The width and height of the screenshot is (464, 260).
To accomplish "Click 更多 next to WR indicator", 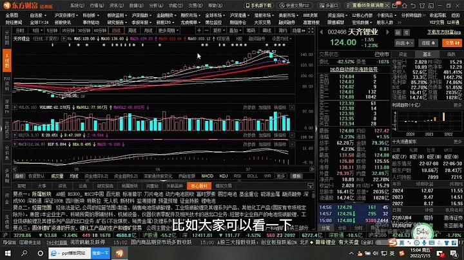I will tap(280, 176).
